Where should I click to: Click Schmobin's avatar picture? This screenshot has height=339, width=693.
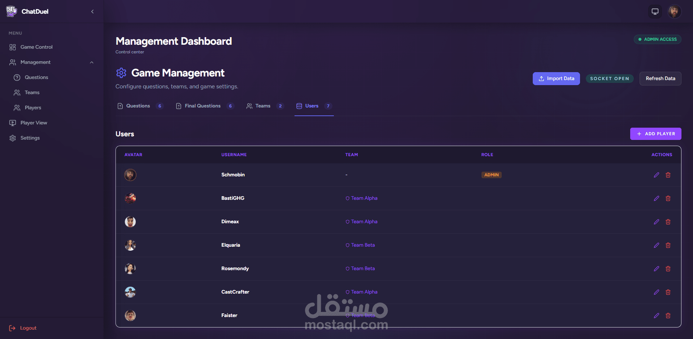click(x=130, y=175)
